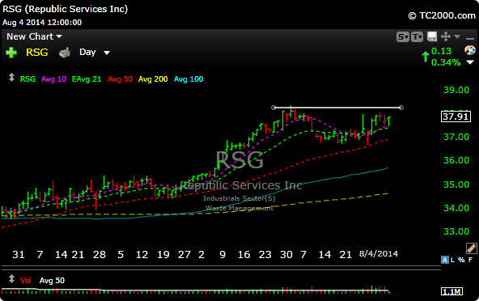The image size is (479, 301).
Task: Click the date label 28 on time axis
Action: pyautogui.click(x=100, y=255)
